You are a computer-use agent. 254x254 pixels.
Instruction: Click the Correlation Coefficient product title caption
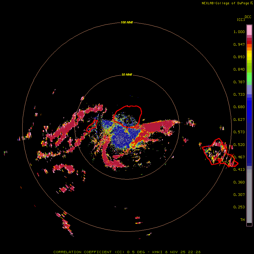(127, 252)
